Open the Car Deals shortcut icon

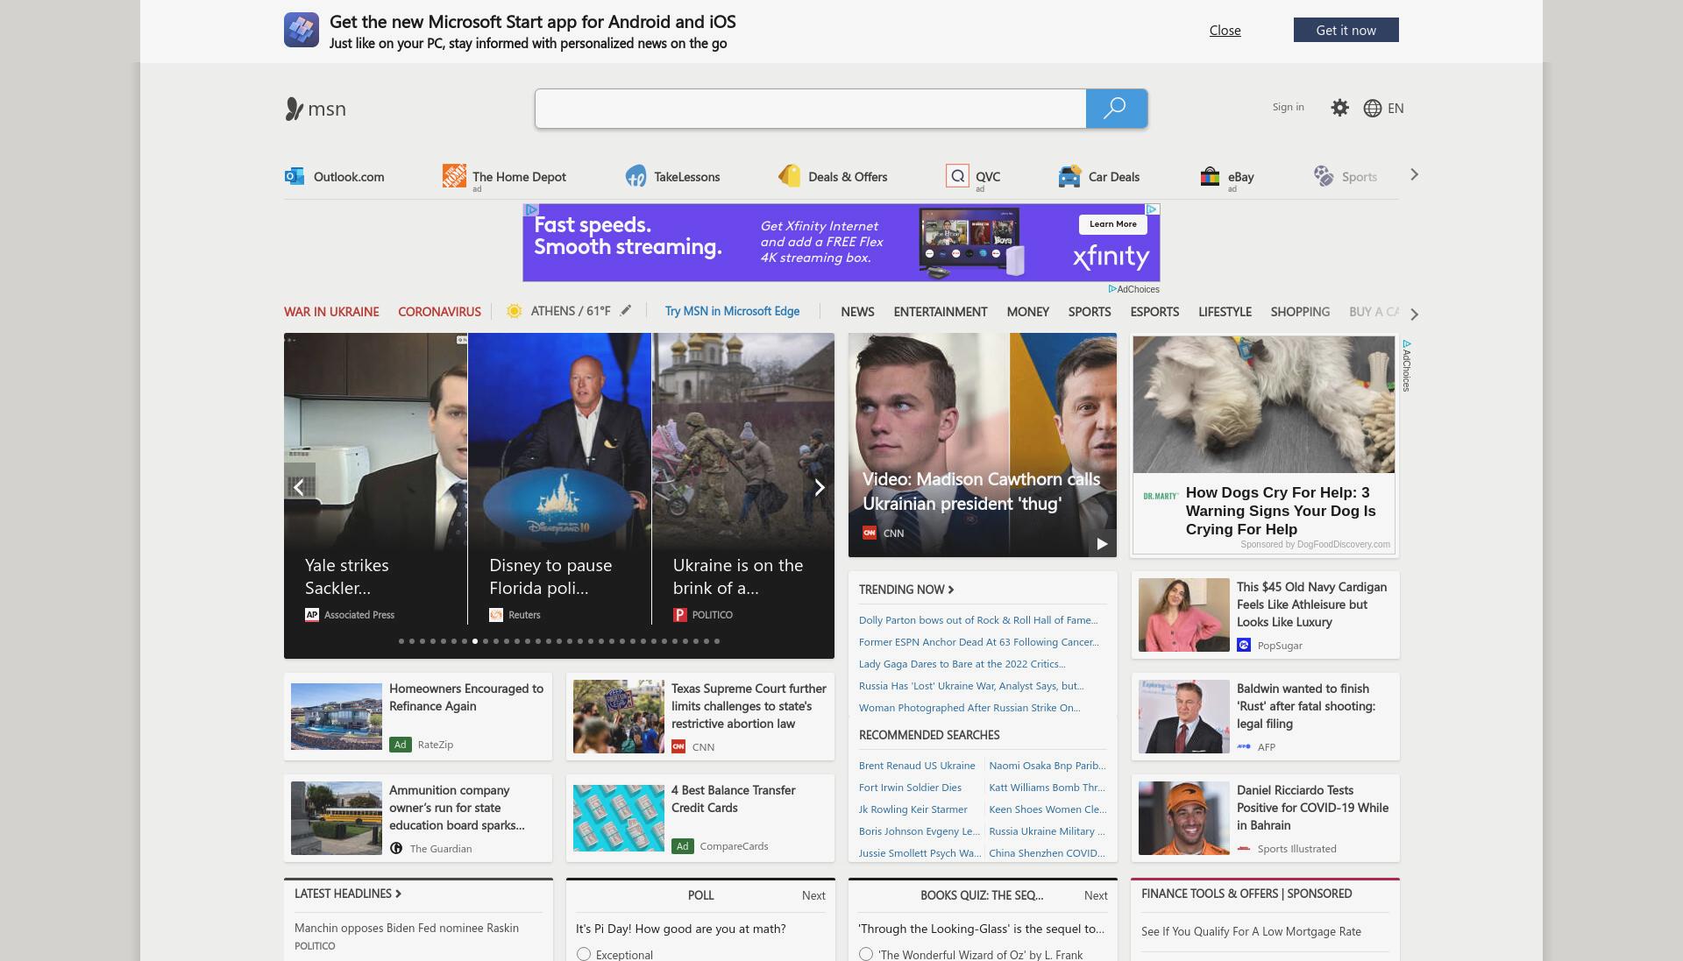[1069, 176]
